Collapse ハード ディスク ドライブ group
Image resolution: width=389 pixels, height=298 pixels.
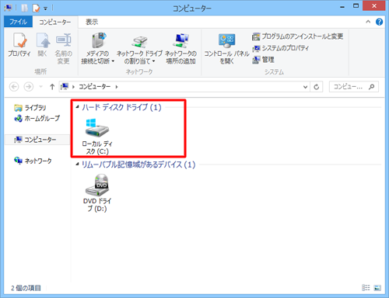[x=77, y=107]
